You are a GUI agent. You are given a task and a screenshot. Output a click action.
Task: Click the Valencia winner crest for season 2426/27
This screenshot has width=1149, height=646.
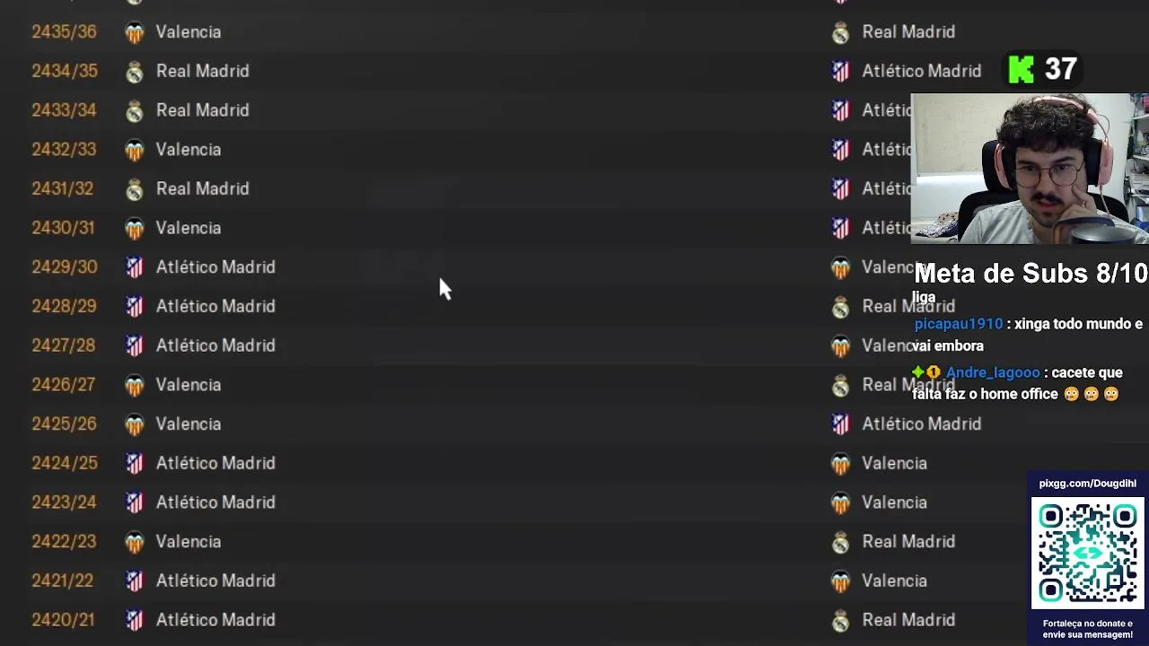[135, 385]
